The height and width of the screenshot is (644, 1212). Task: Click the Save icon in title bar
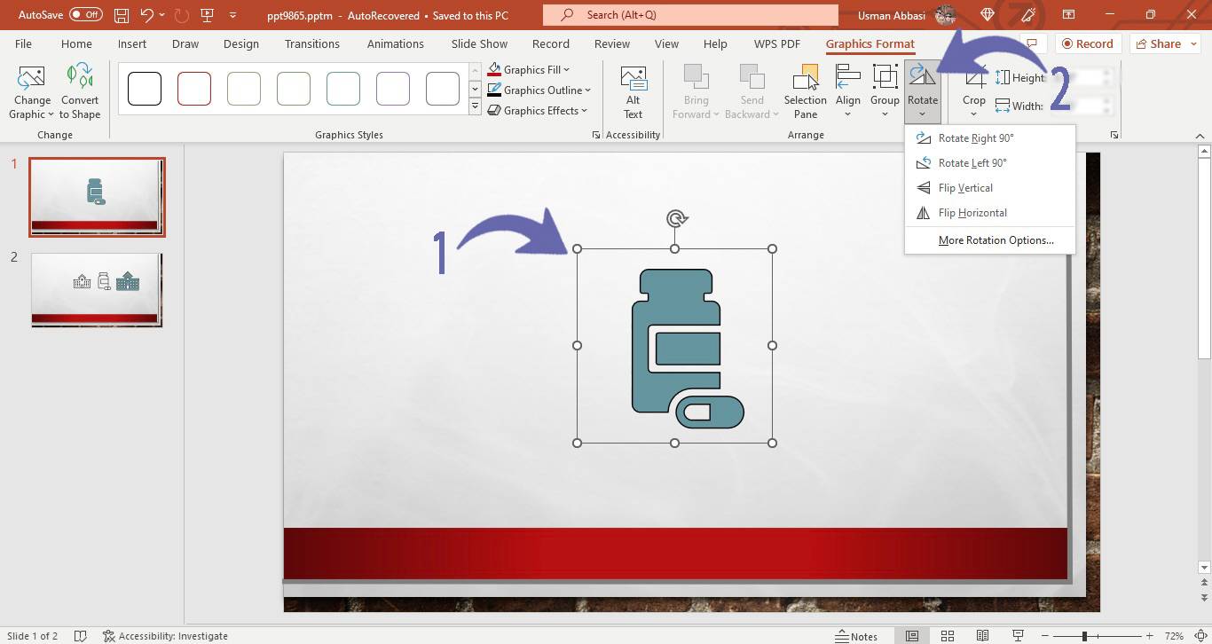[x=122, y=15]
